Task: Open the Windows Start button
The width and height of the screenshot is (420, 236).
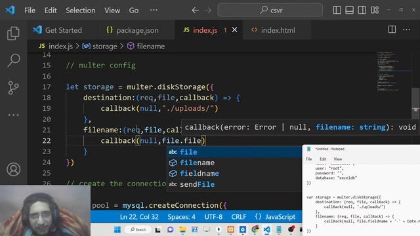Action: (x=117, y=229)
